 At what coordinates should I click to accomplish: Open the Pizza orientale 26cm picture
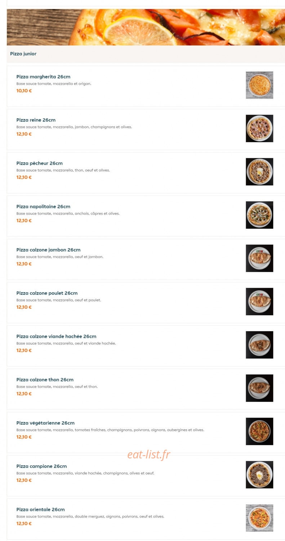259,518
